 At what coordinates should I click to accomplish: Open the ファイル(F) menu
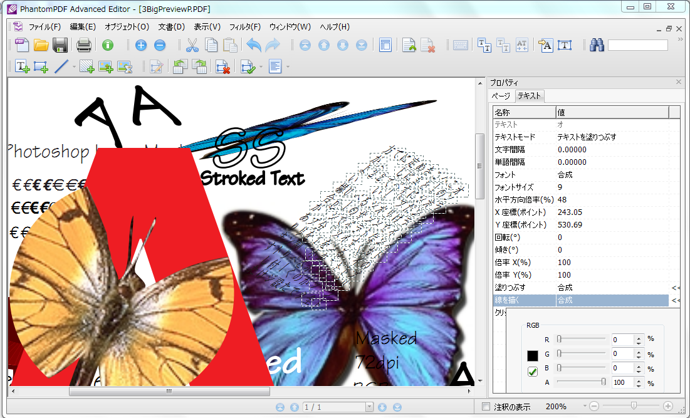[44, 27]
